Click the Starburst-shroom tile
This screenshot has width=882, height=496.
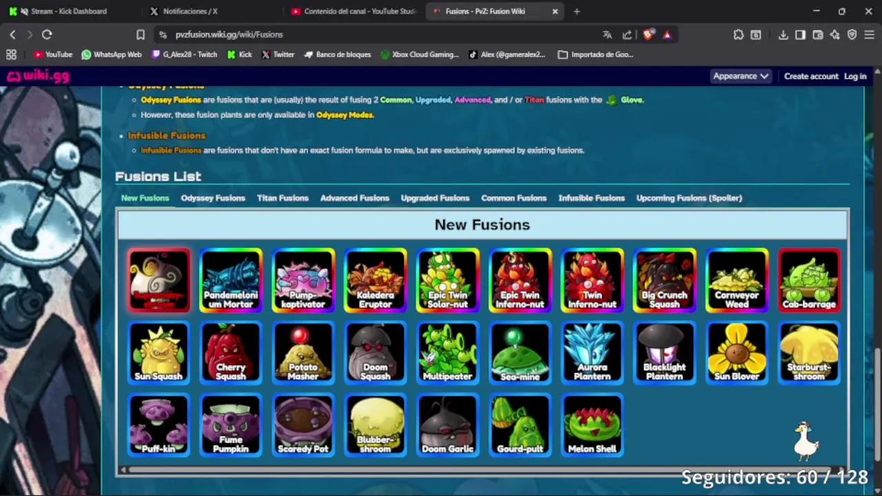pyautogui.click(x=809, y=353)
